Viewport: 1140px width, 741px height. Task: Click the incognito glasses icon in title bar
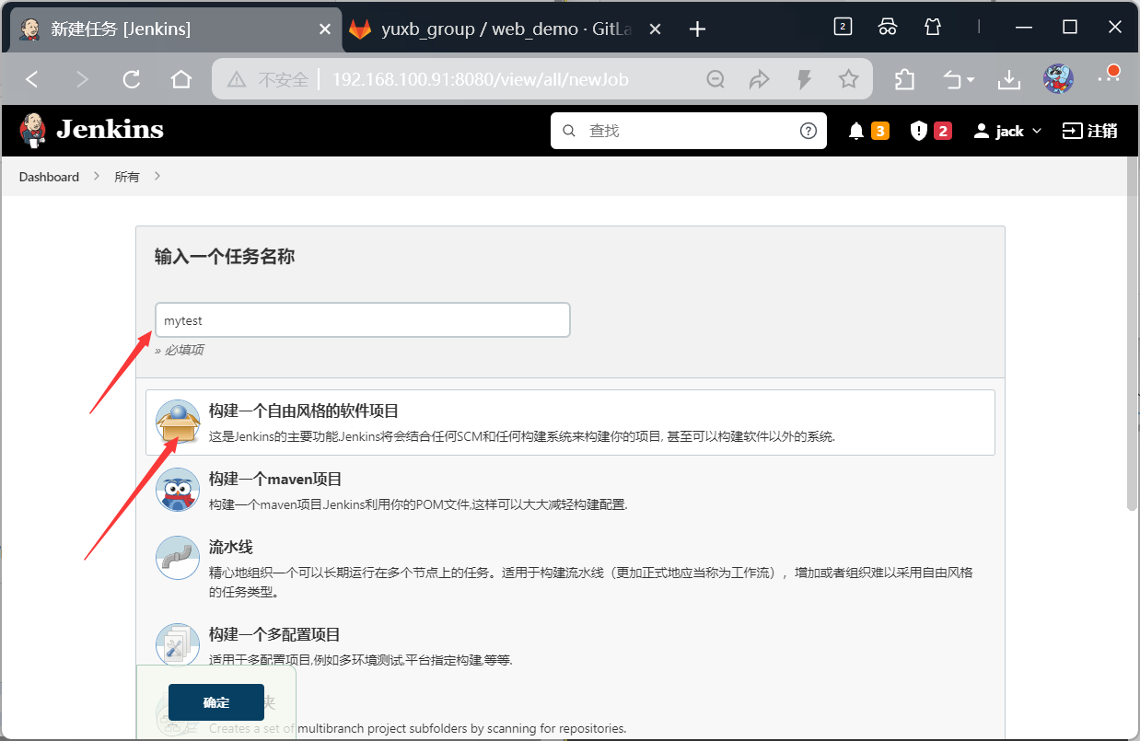[x=888, y=27]
